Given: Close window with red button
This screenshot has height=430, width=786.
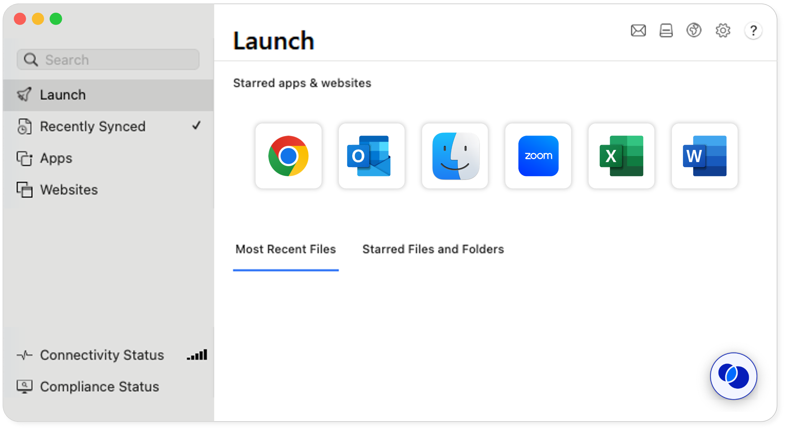Looking at the screenshot, I should [20, 19].
